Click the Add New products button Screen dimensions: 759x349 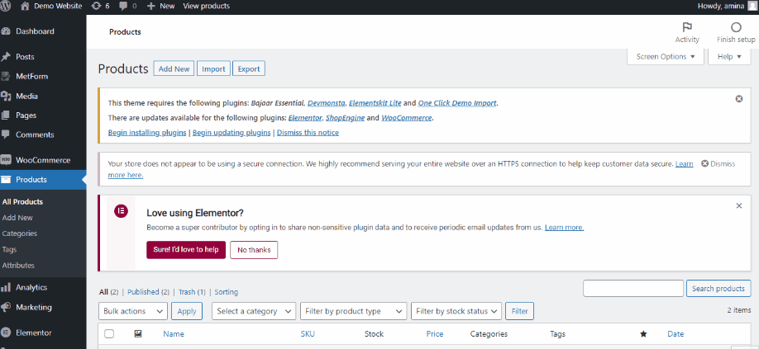[x=174, y=68]
